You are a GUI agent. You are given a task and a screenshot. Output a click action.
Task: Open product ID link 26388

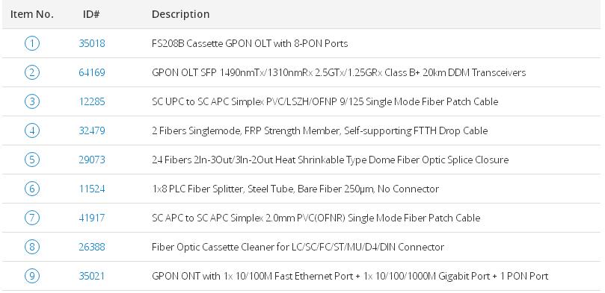point(92,247)
